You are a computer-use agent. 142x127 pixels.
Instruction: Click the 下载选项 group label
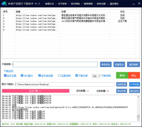pyautogui.click(x=8, y=71)
